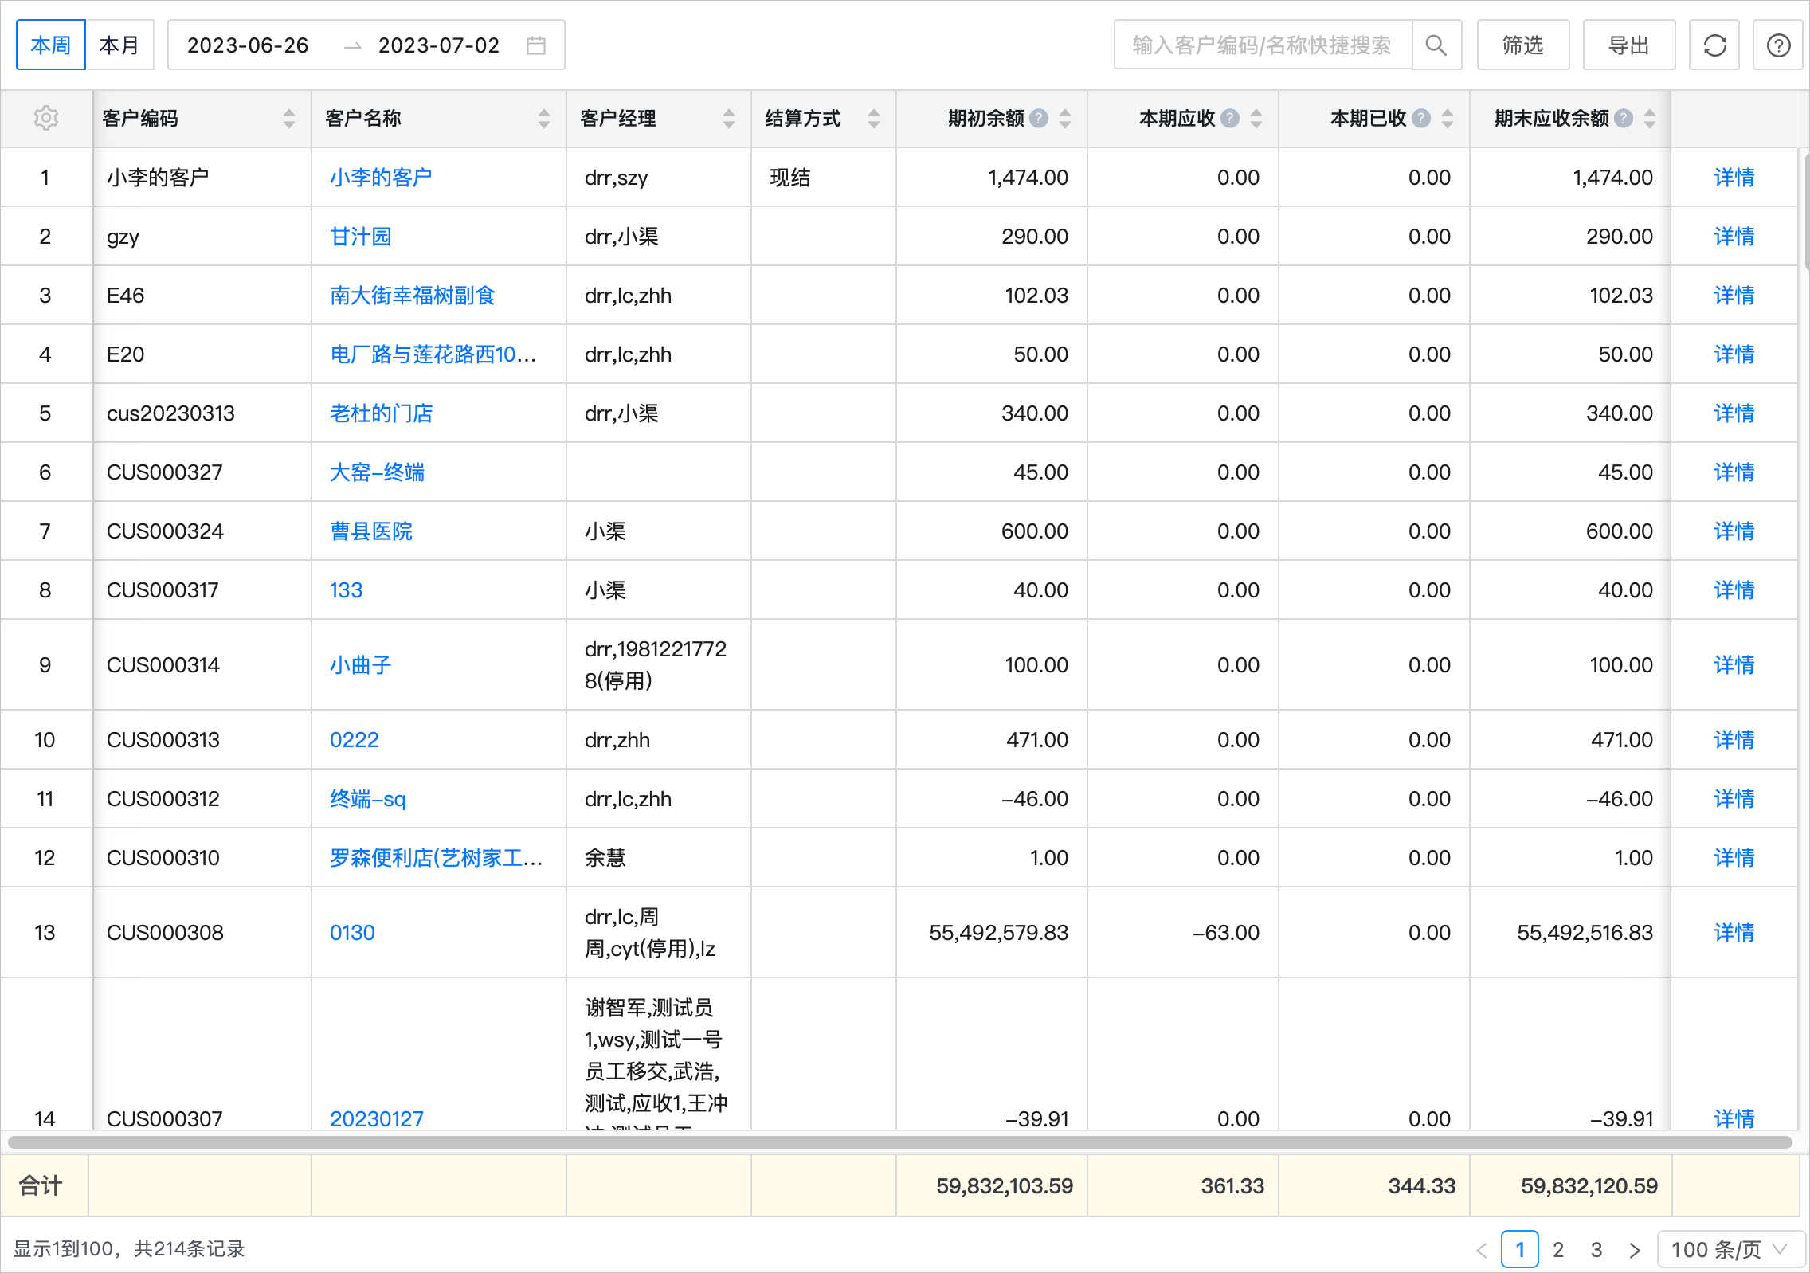Open the 100 条/页 page size dropdown
This screenshot has width=1810, height=1273.
click(1730, 1249)
